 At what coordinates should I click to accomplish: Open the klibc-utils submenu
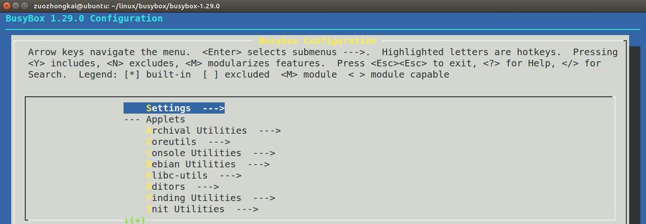click(x=193, y=175)
